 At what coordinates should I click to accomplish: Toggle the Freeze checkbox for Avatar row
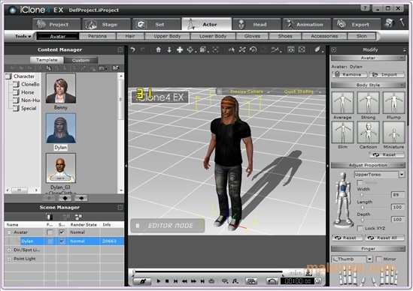50,232
